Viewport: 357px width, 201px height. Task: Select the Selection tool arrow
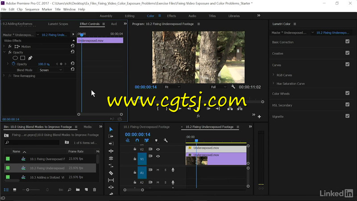111,129
